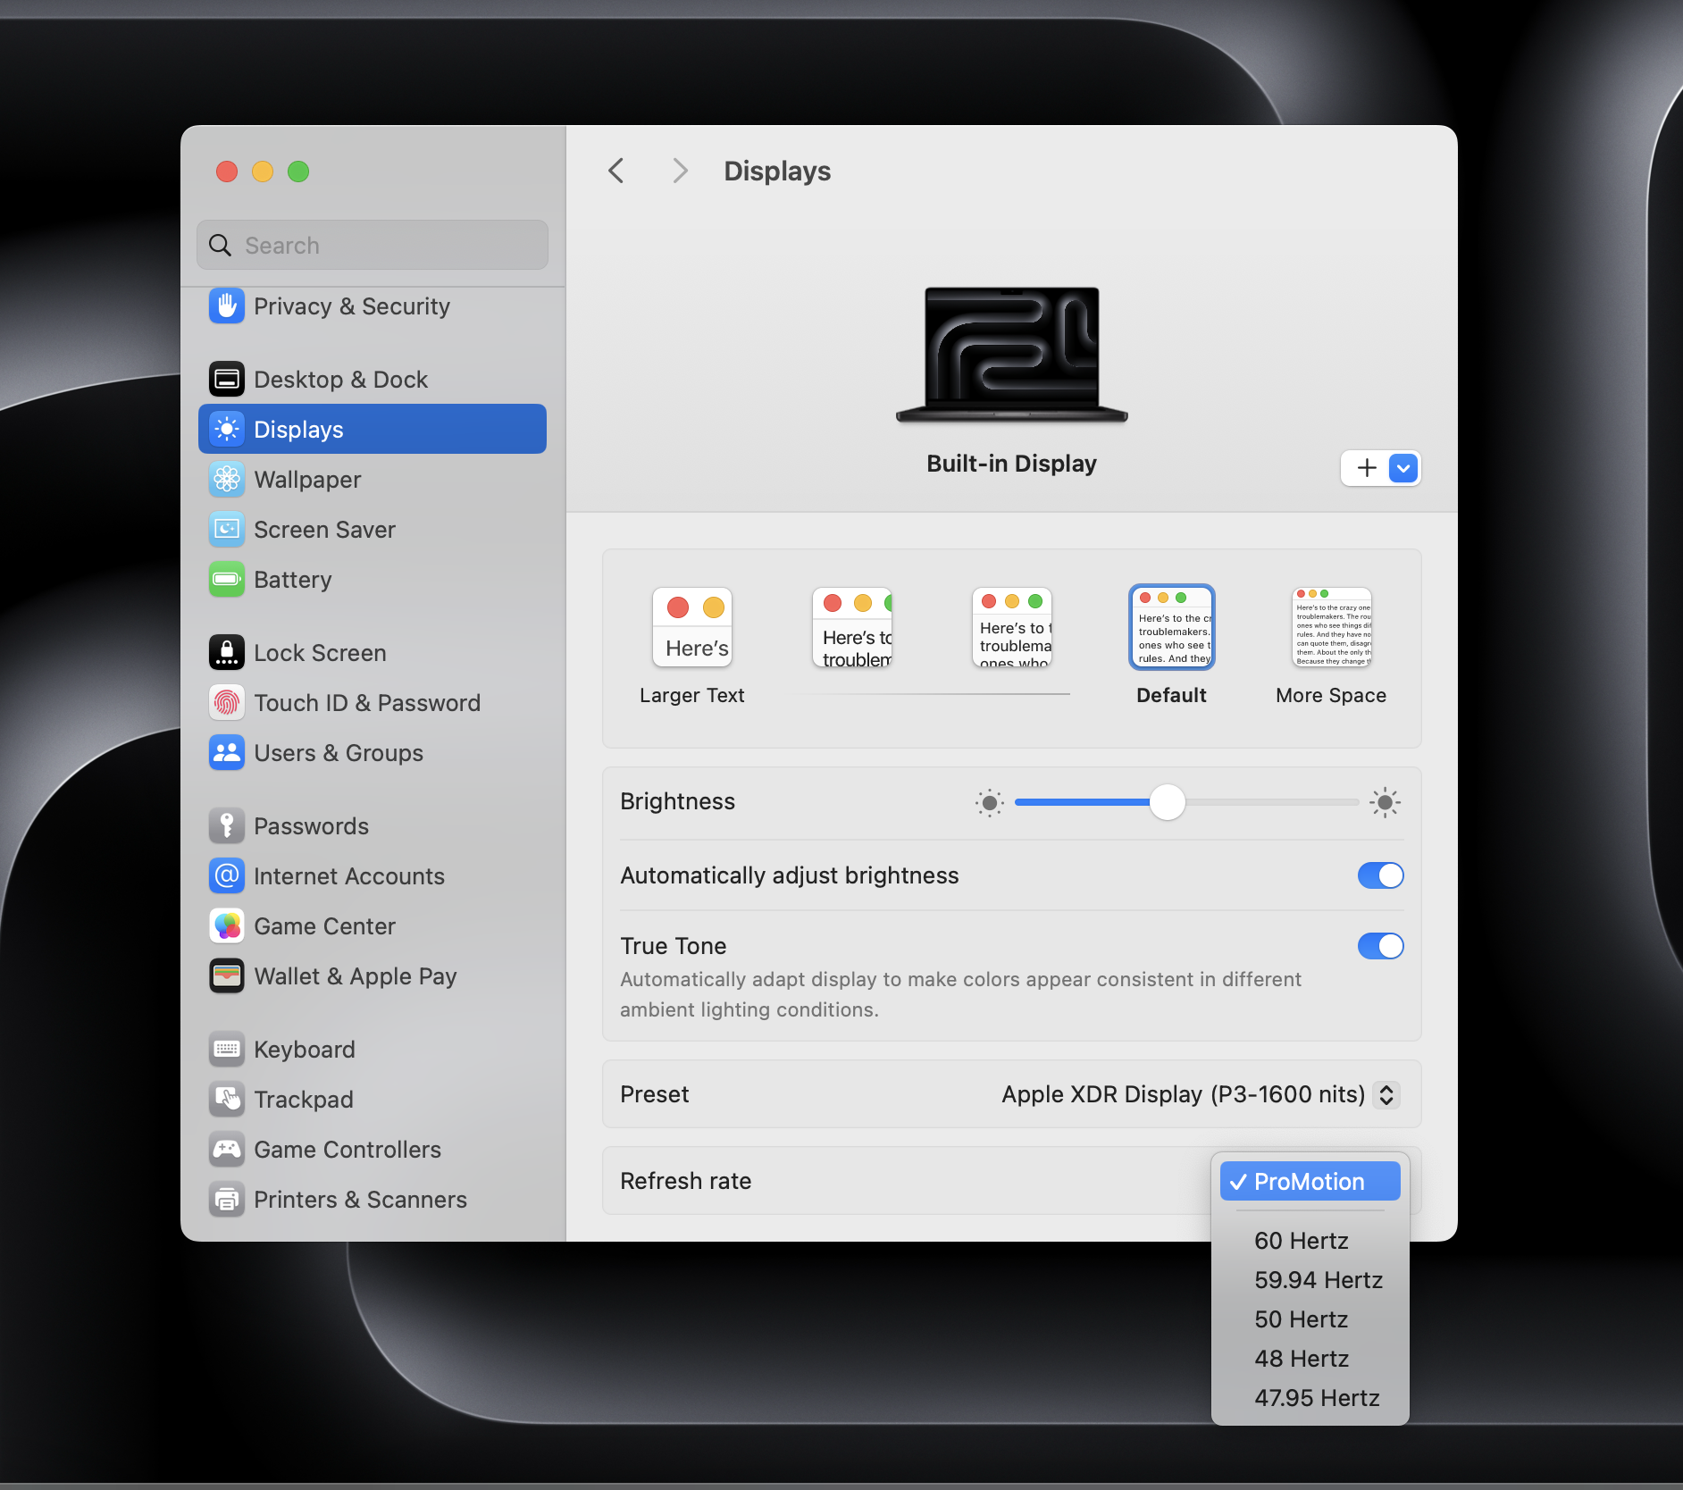Screen dimensions: 1683x1490
Task: Turn off the True Tone toggle
Action: click(1380, 946)
